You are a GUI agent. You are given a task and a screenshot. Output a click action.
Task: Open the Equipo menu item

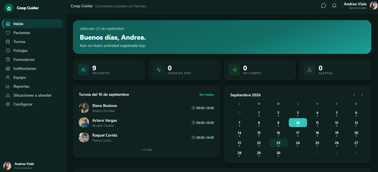33,77
